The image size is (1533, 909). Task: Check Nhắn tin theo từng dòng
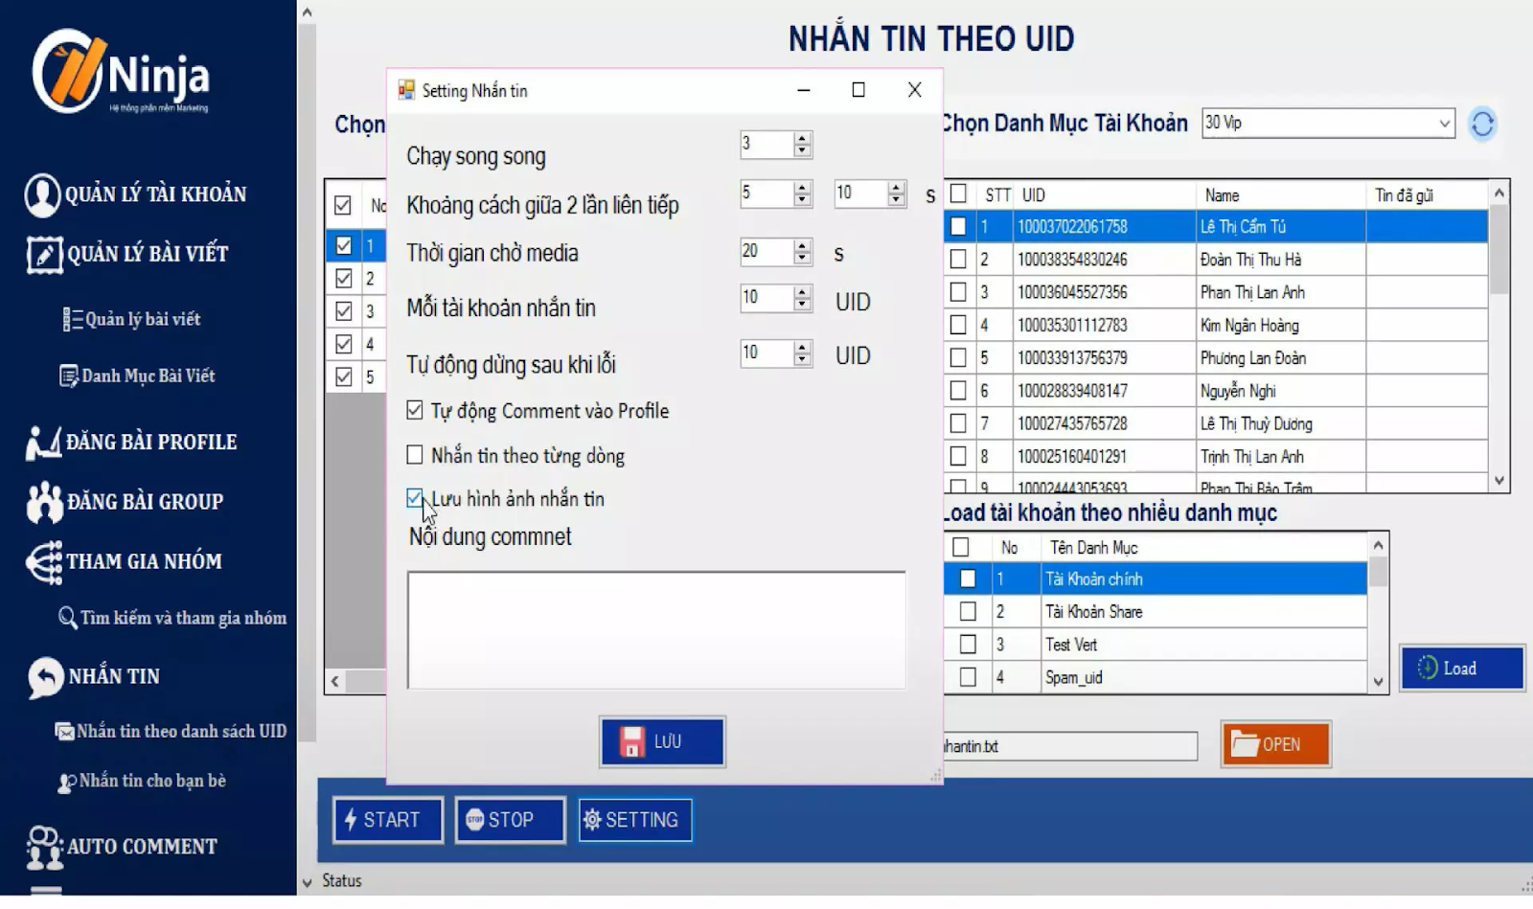click(x=415, y=455)
